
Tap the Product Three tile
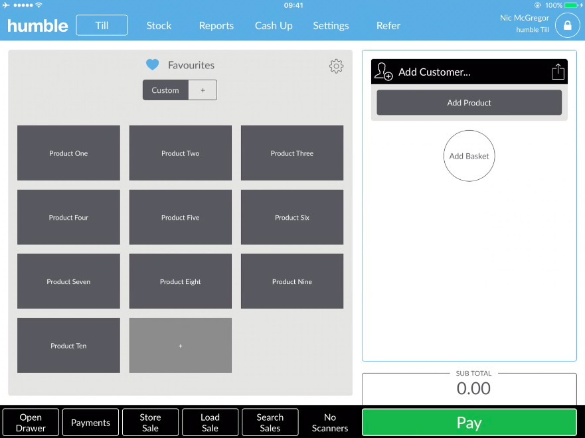pos(292,153)
